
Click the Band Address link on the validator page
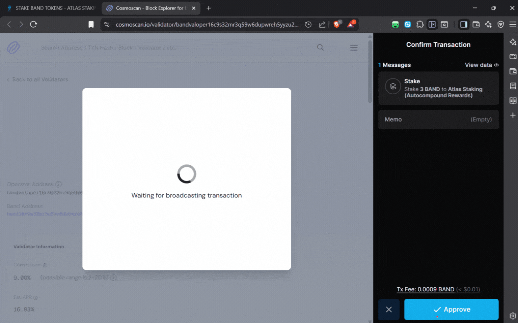point(44,214)
